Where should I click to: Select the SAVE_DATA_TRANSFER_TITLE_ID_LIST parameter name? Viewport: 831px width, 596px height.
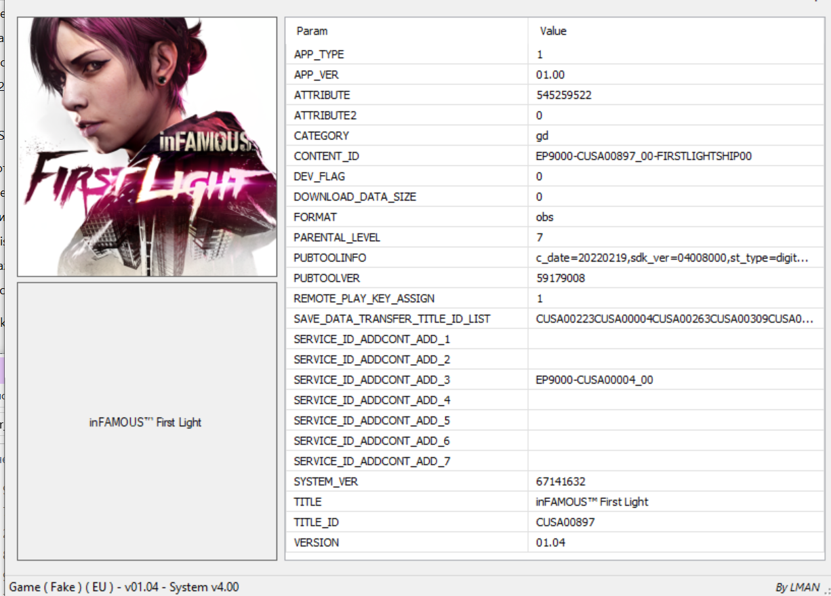(392, 319)
